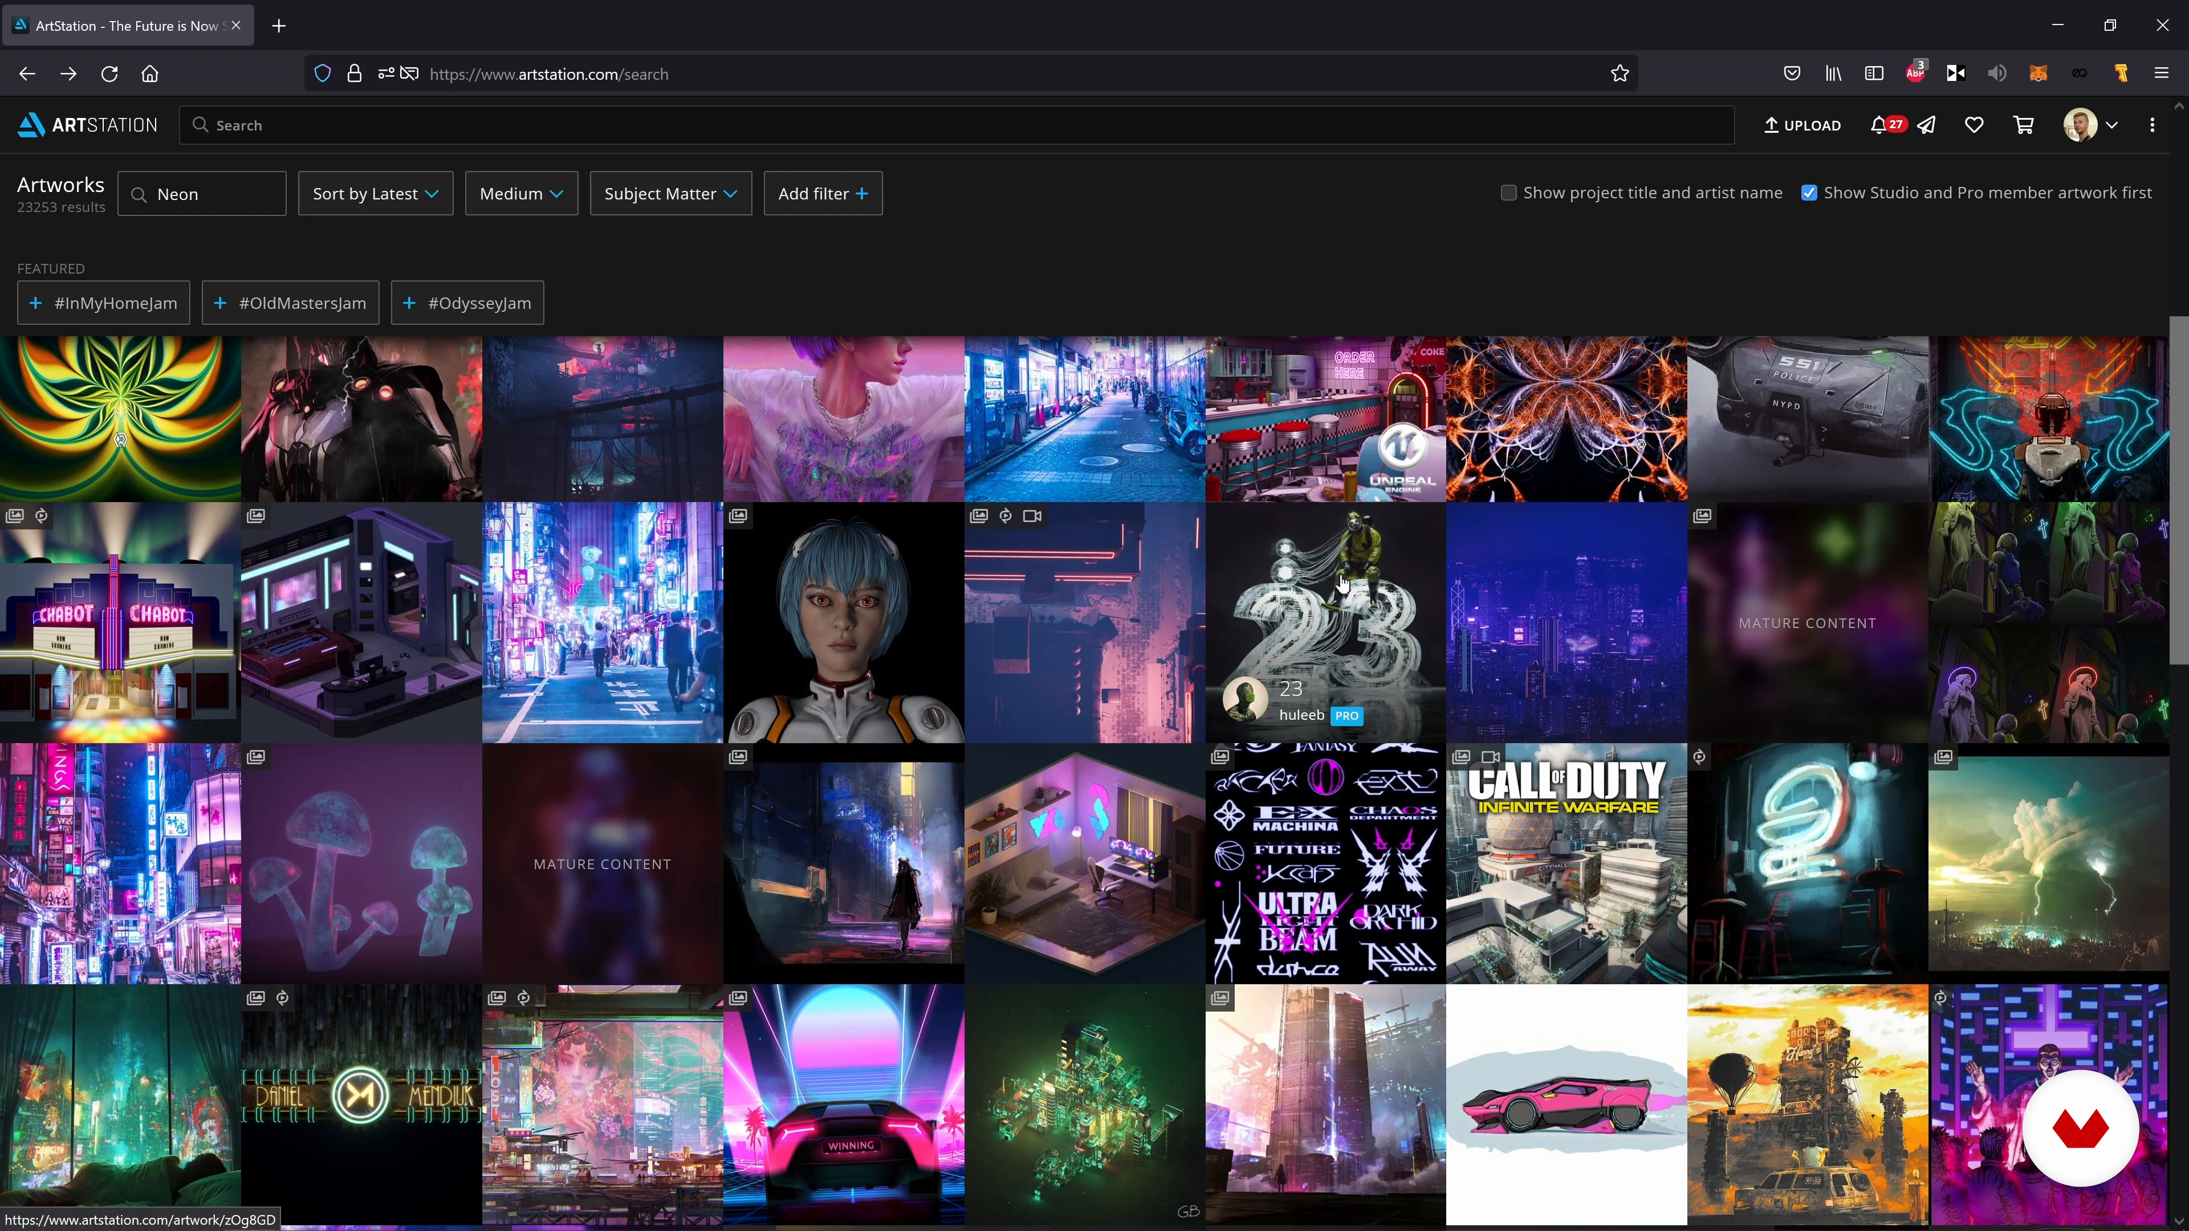
Task: Open the browser library icon
Action: click(x=1833, y=74)
